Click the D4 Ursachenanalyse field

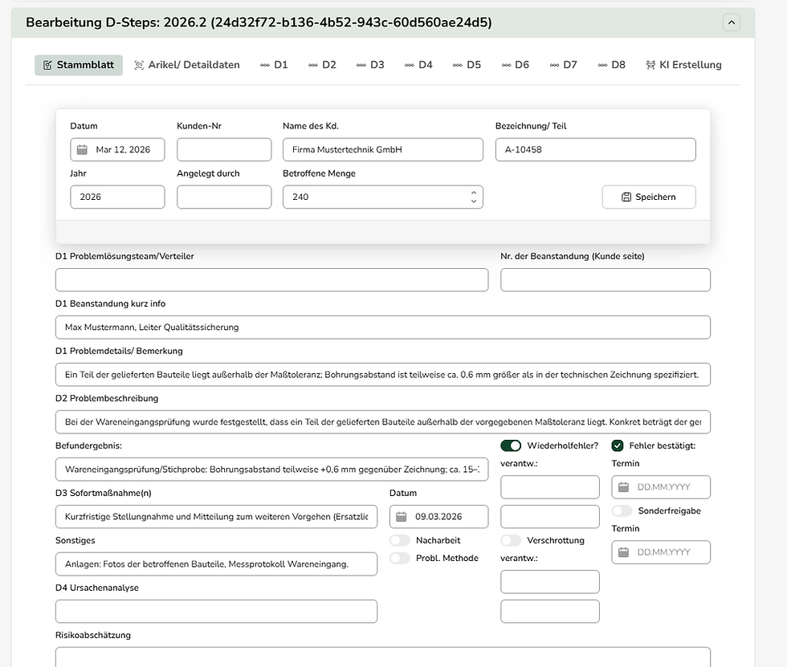pos(216,612)
